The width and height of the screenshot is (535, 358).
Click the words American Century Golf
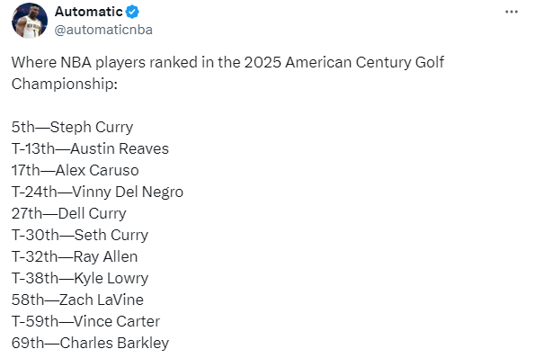pos(364,62)
